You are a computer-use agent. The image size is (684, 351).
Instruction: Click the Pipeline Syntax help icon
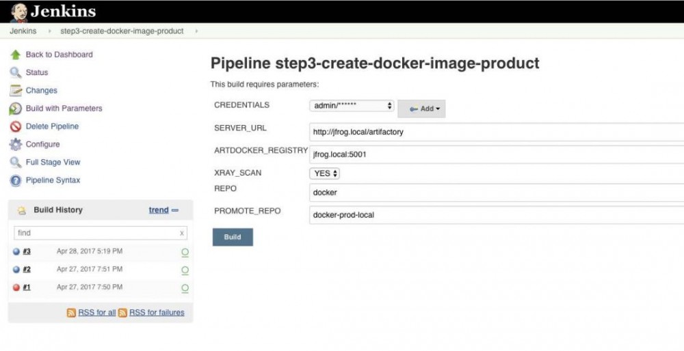[x=15, y=180]
